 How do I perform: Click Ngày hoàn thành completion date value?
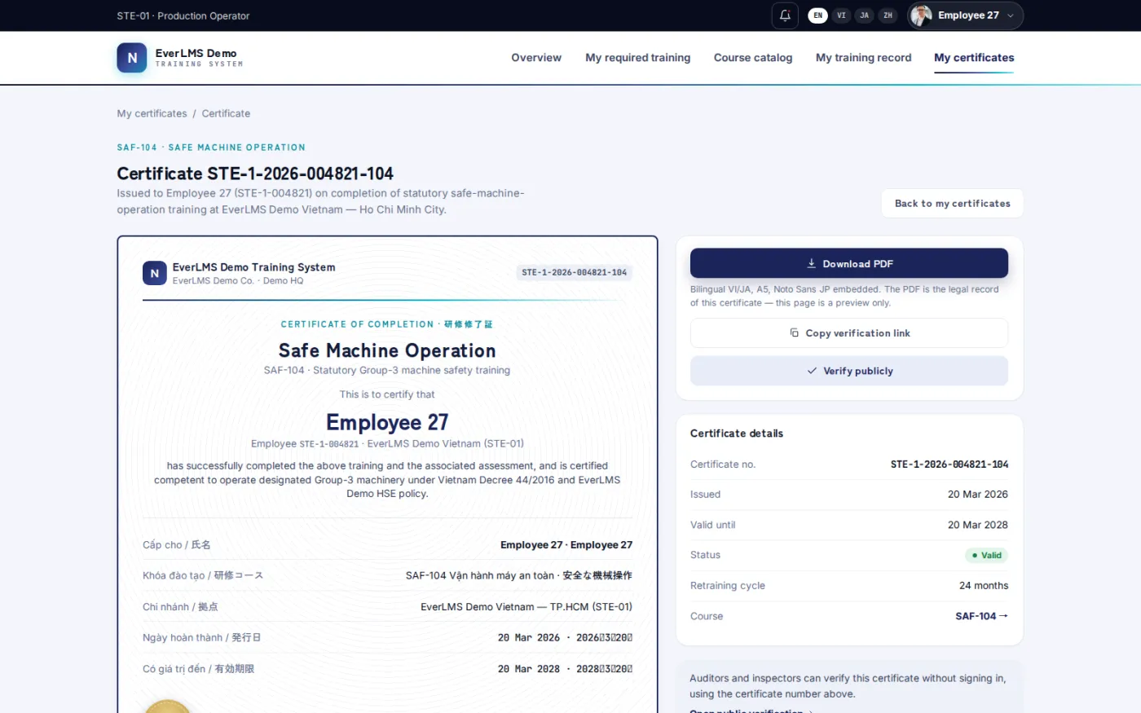coord(565,638)
